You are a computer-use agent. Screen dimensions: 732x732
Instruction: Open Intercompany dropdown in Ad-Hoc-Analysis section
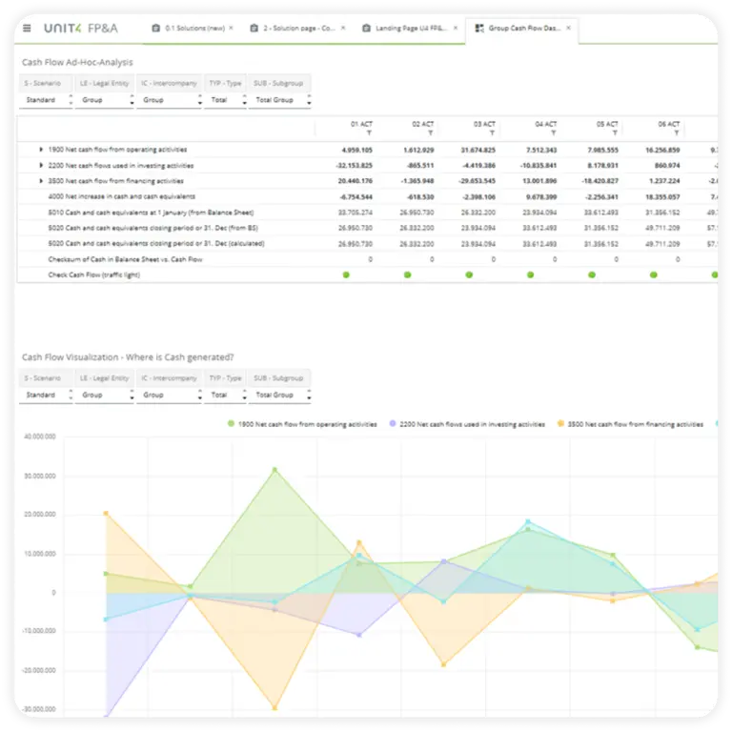click(170, 100)
